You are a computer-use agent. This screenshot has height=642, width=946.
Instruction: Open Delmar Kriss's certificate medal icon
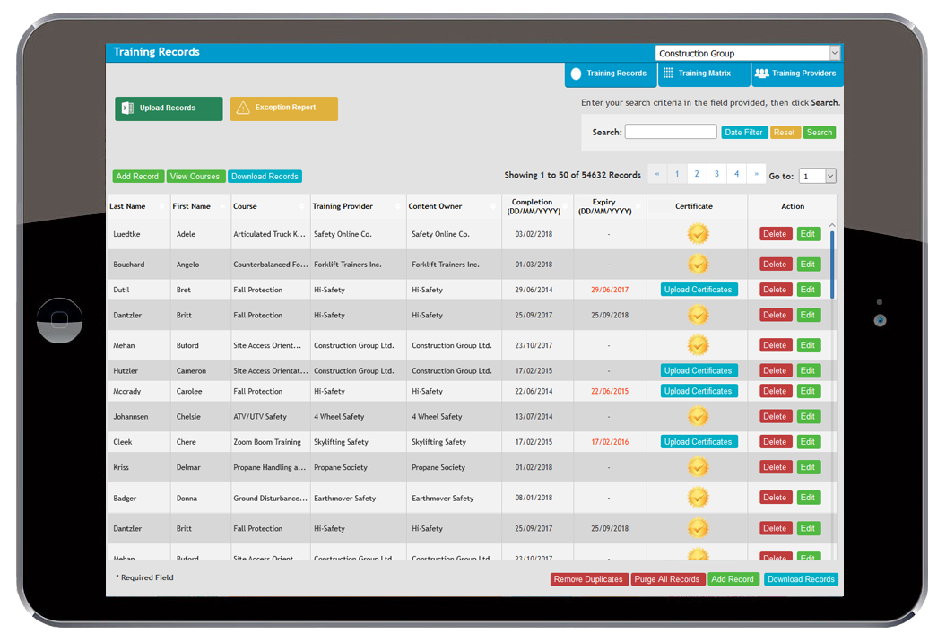coord(698,466)
